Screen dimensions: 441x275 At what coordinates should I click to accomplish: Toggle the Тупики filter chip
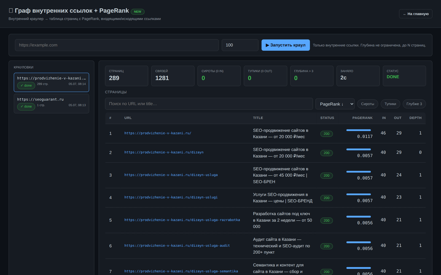[x=390, y=104]
